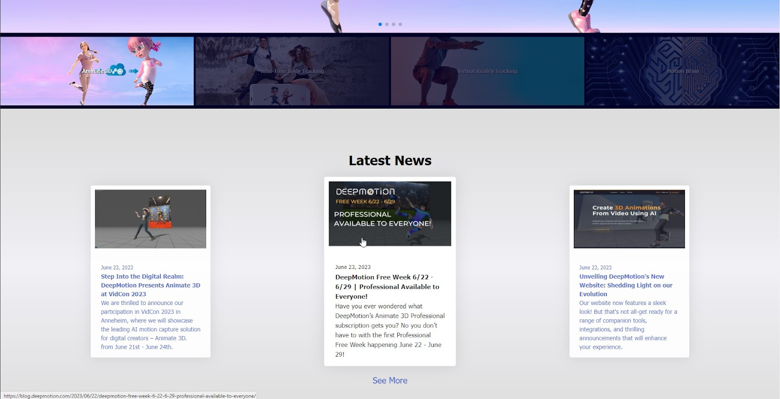
Task: Open 'Unveiling DeepMotion's New Website' headline
Action: click(626, 285)
